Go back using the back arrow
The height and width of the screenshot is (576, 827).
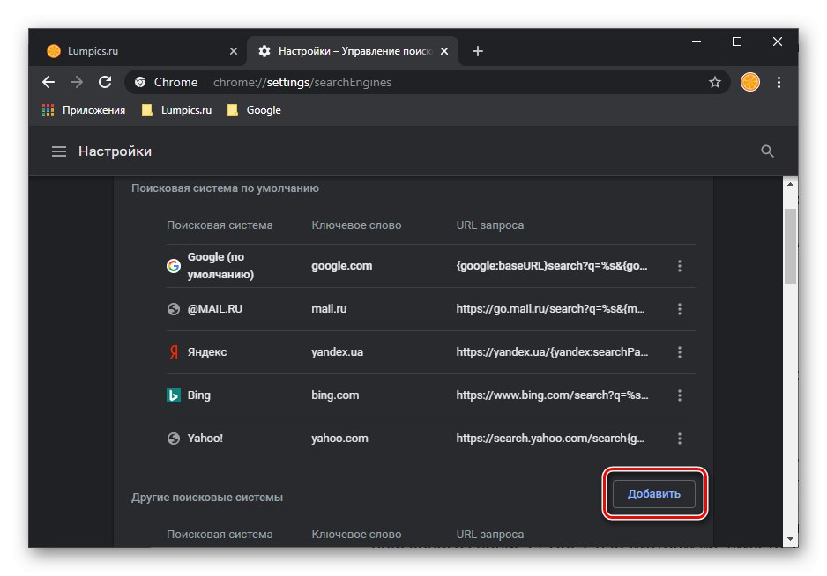click(48, 82)
